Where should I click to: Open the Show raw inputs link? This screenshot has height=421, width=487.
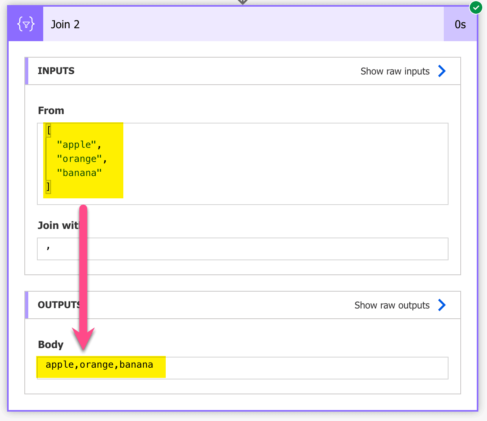coord(395,71)
